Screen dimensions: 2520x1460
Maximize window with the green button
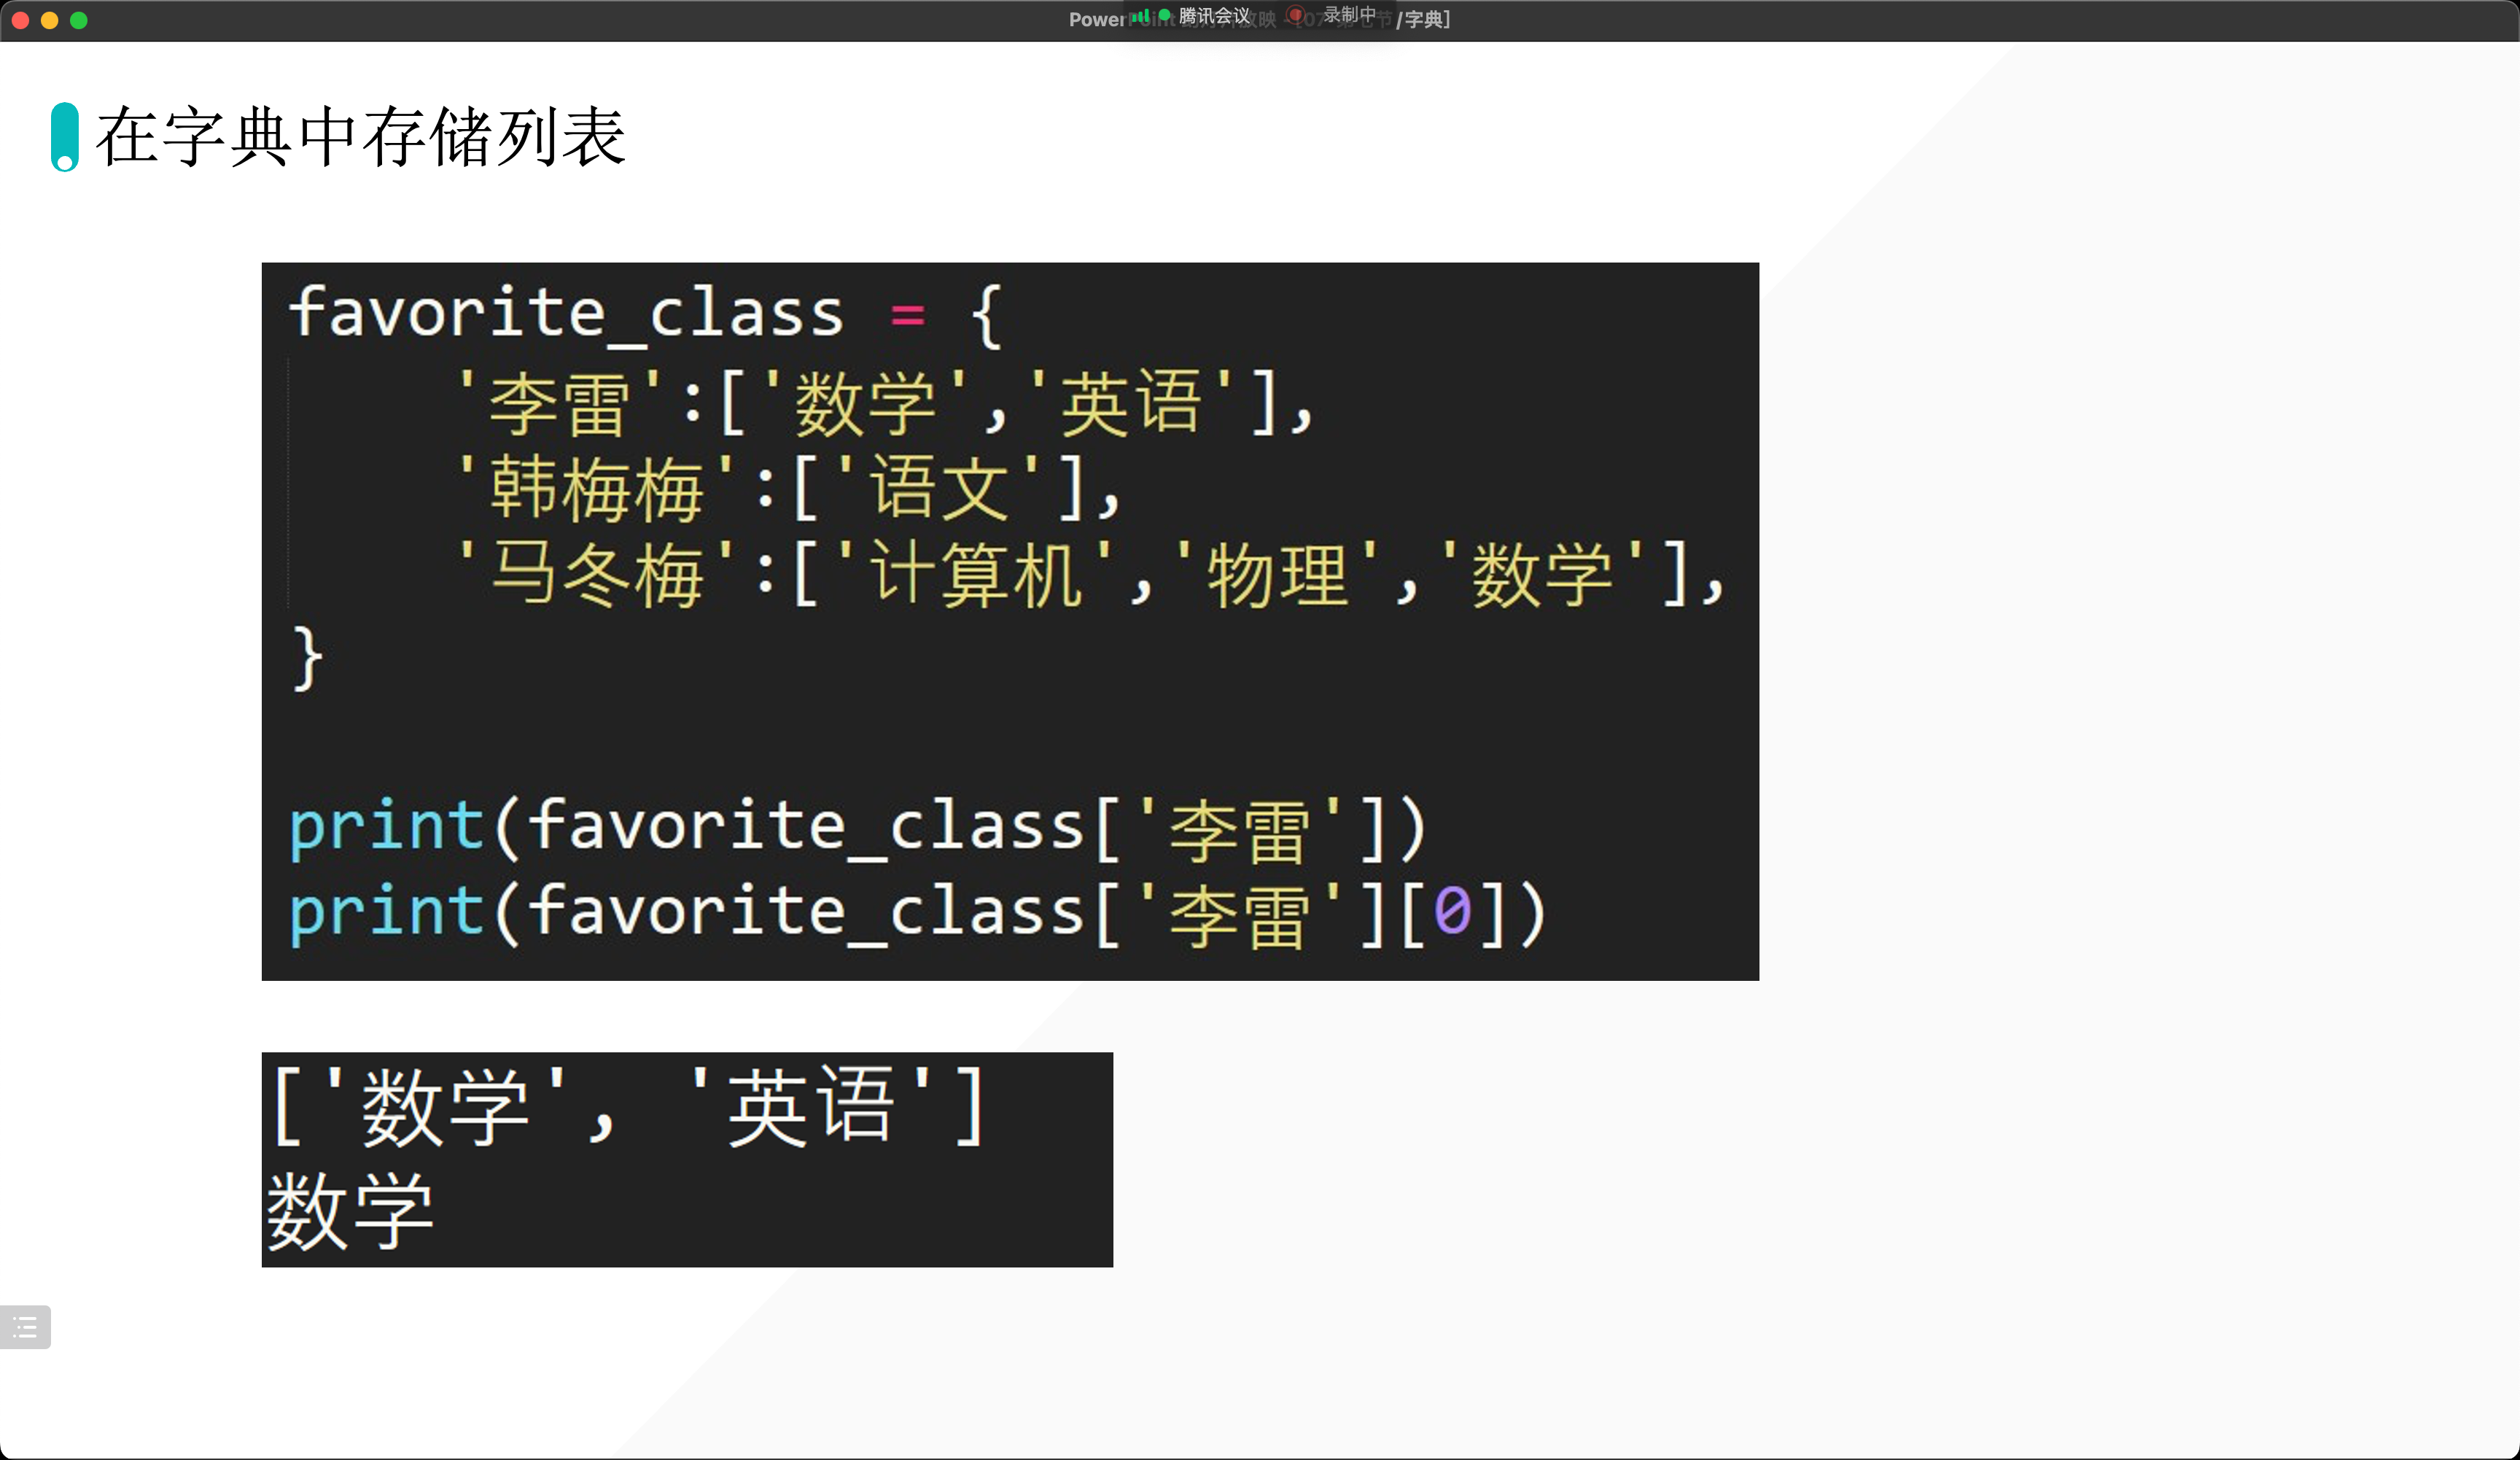tap(79, 20)
